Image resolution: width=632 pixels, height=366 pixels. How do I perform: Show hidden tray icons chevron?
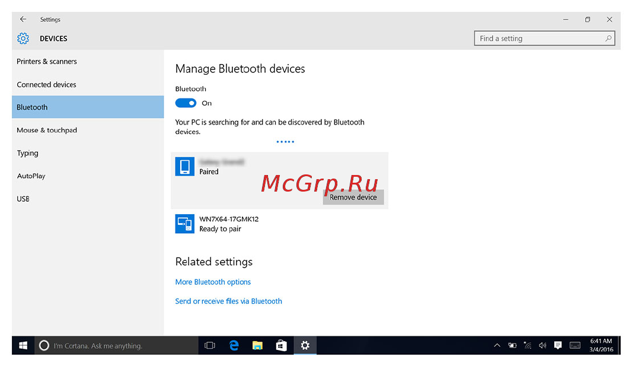point(497,345)
